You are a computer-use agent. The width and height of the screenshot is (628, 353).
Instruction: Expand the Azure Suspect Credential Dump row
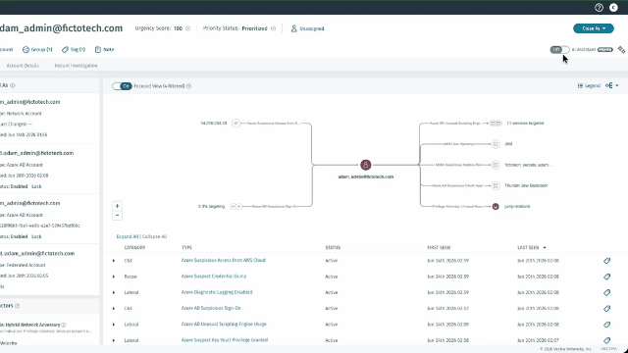pyautogui.click(x=114, y=277)
